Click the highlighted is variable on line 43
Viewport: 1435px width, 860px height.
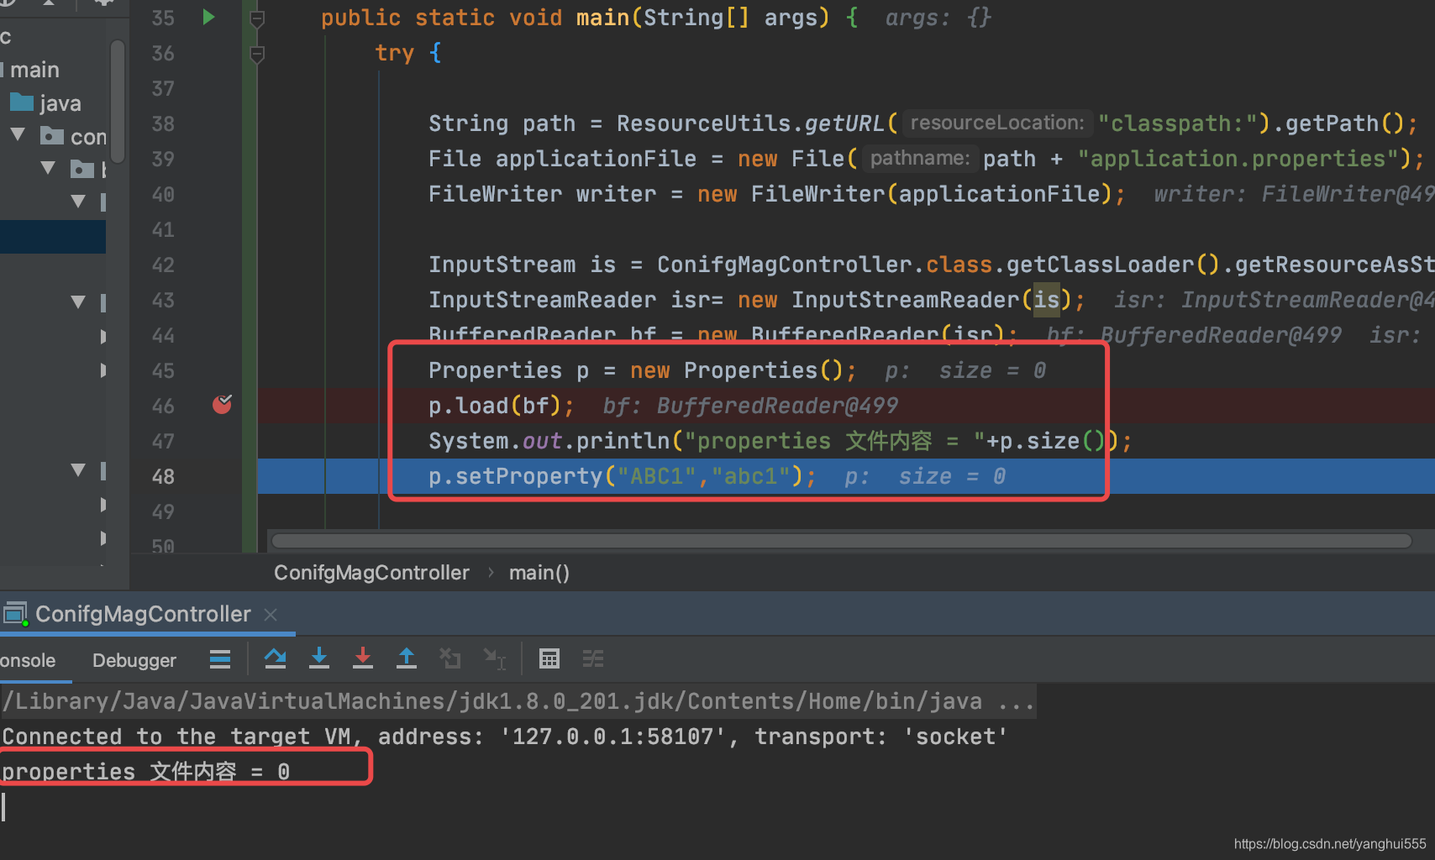point(1047,300)
